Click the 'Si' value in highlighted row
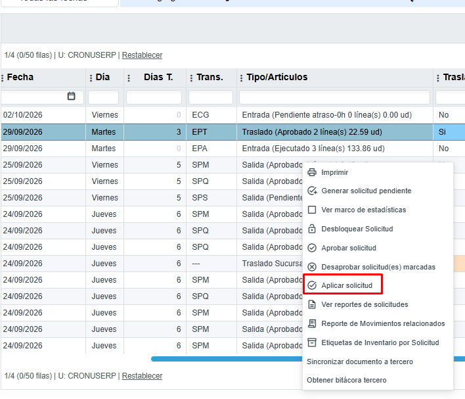Image resolution: width=465 pixels, height=399 pixels. tap(442, 132)
